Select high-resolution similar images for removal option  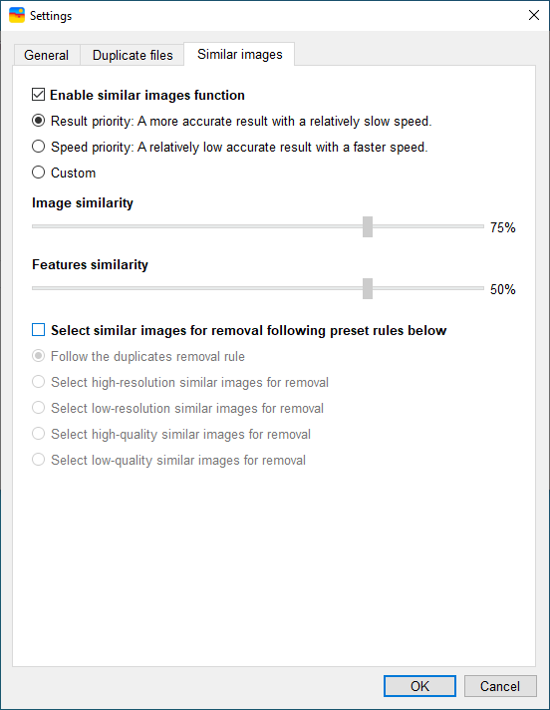(x=39, y=382)
